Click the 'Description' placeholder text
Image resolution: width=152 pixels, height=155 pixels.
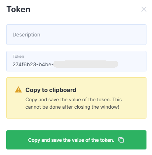pos(26,35)
